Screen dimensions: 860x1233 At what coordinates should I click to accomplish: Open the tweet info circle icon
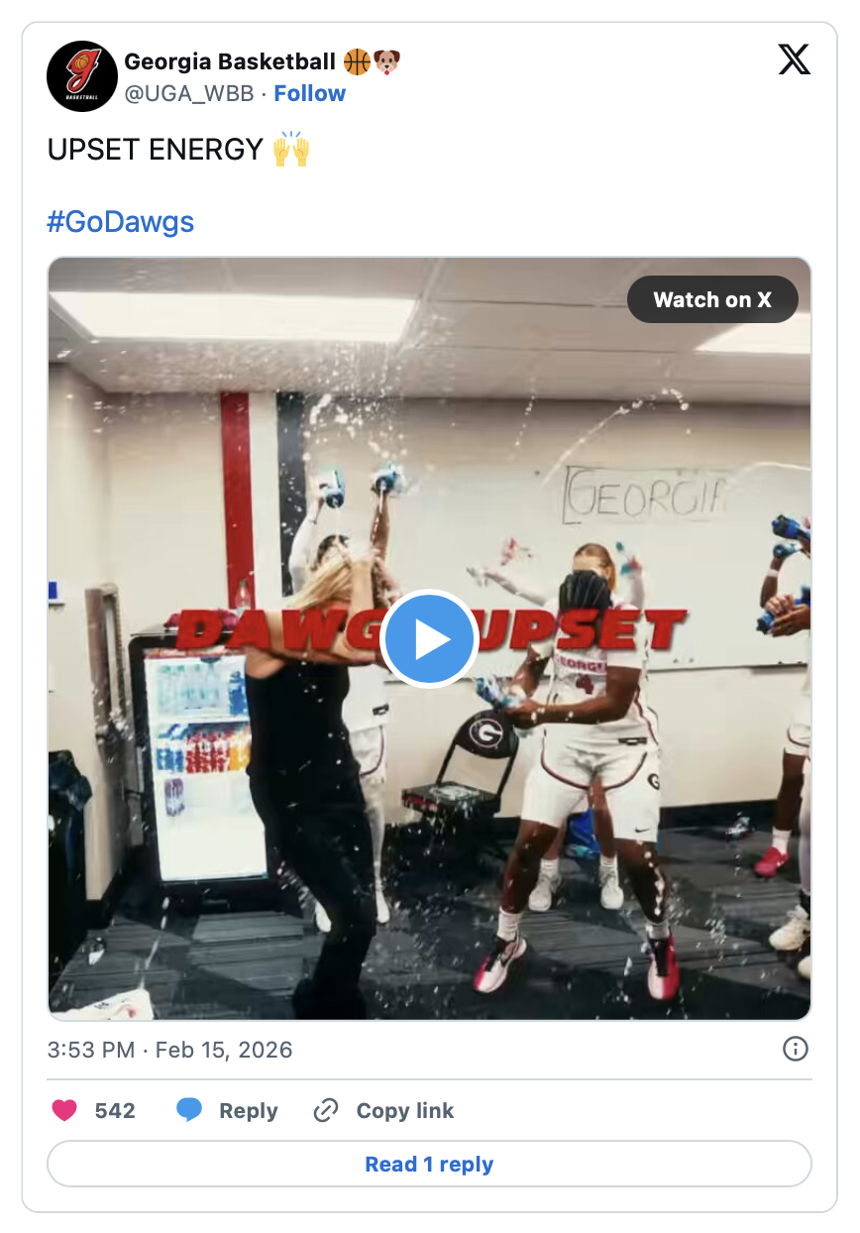[x=796, y=1049]
